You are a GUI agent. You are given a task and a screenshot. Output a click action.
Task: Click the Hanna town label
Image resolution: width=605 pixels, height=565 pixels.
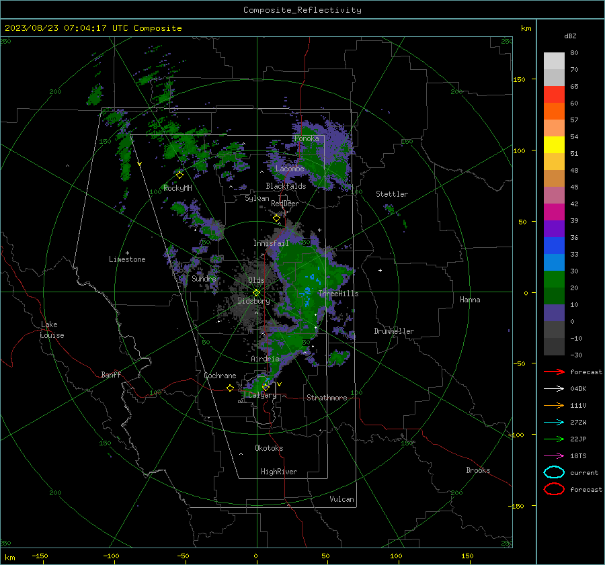(x=470, y=300)
